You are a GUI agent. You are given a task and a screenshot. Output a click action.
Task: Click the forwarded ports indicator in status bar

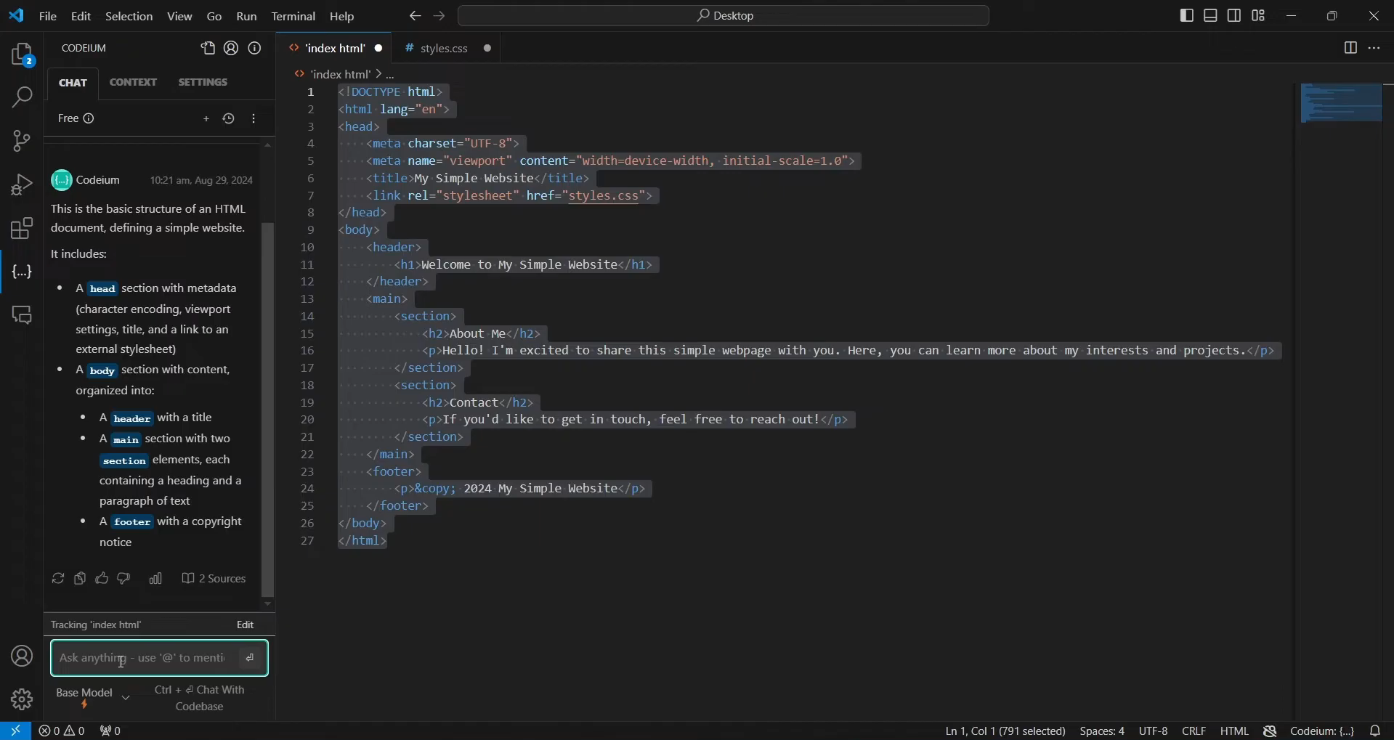pos(111,731)
